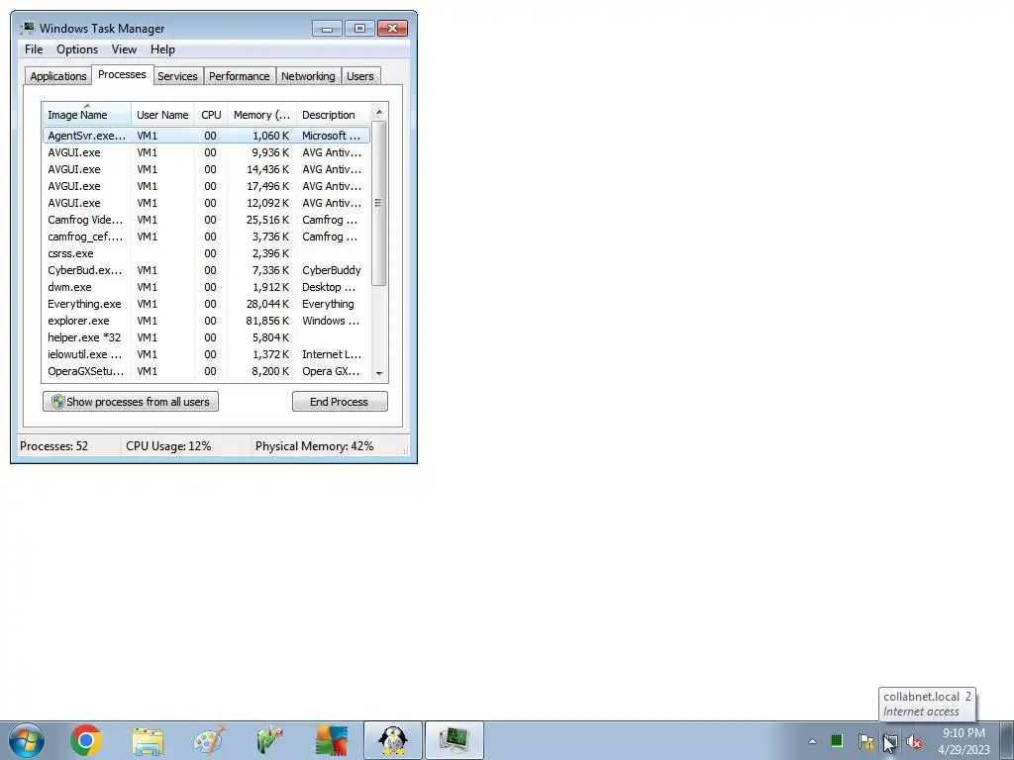Screen dimensions: 1014x760
Task: Open the AVG Antivirus taskbar icon
Action: [x=331, y=740]
